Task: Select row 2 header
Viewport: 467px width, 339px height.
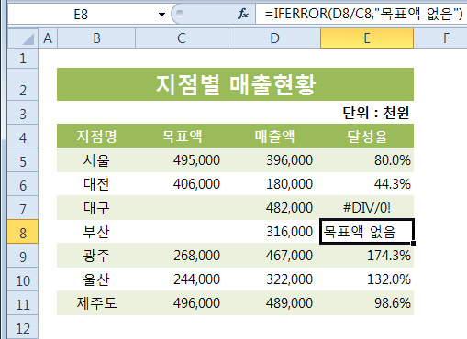Action: (x=23, y=84)
